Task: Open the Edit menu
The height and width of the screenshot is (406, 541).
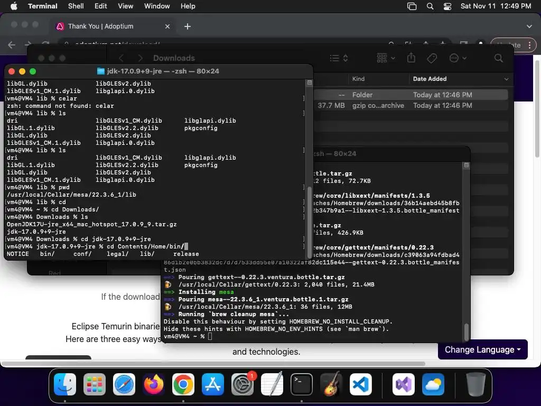Action: click(x=101, y=6)
